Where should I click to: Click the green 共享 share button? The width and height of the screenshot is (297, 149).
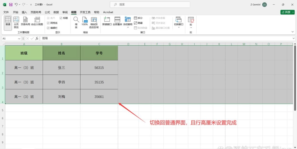pos(288,12)
